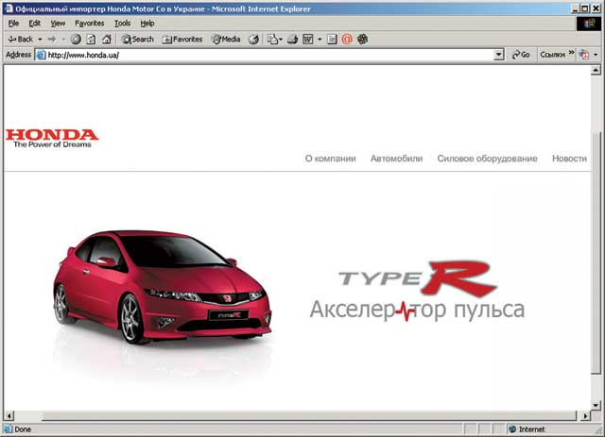Open the Media pane
This screenshot has width=605, height=437.
click(x=226, y=39)
